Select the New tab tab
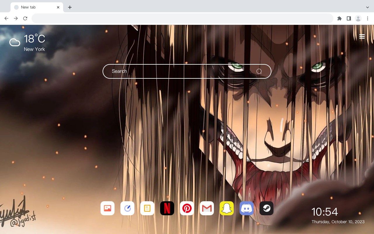374x234 pixels. [37, 7]
